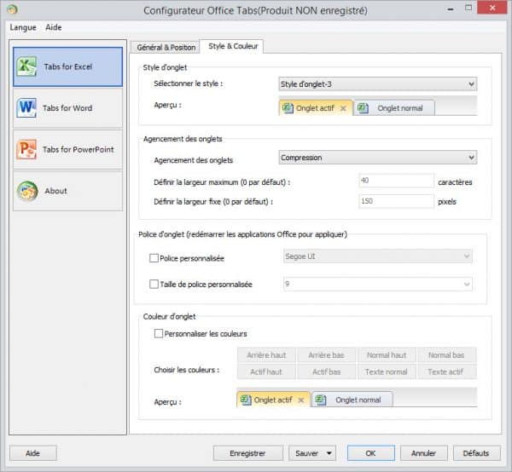512x472 pixels.
Task: Click Excel icon on lower Onglet actif preview
Action: point(246,400)
